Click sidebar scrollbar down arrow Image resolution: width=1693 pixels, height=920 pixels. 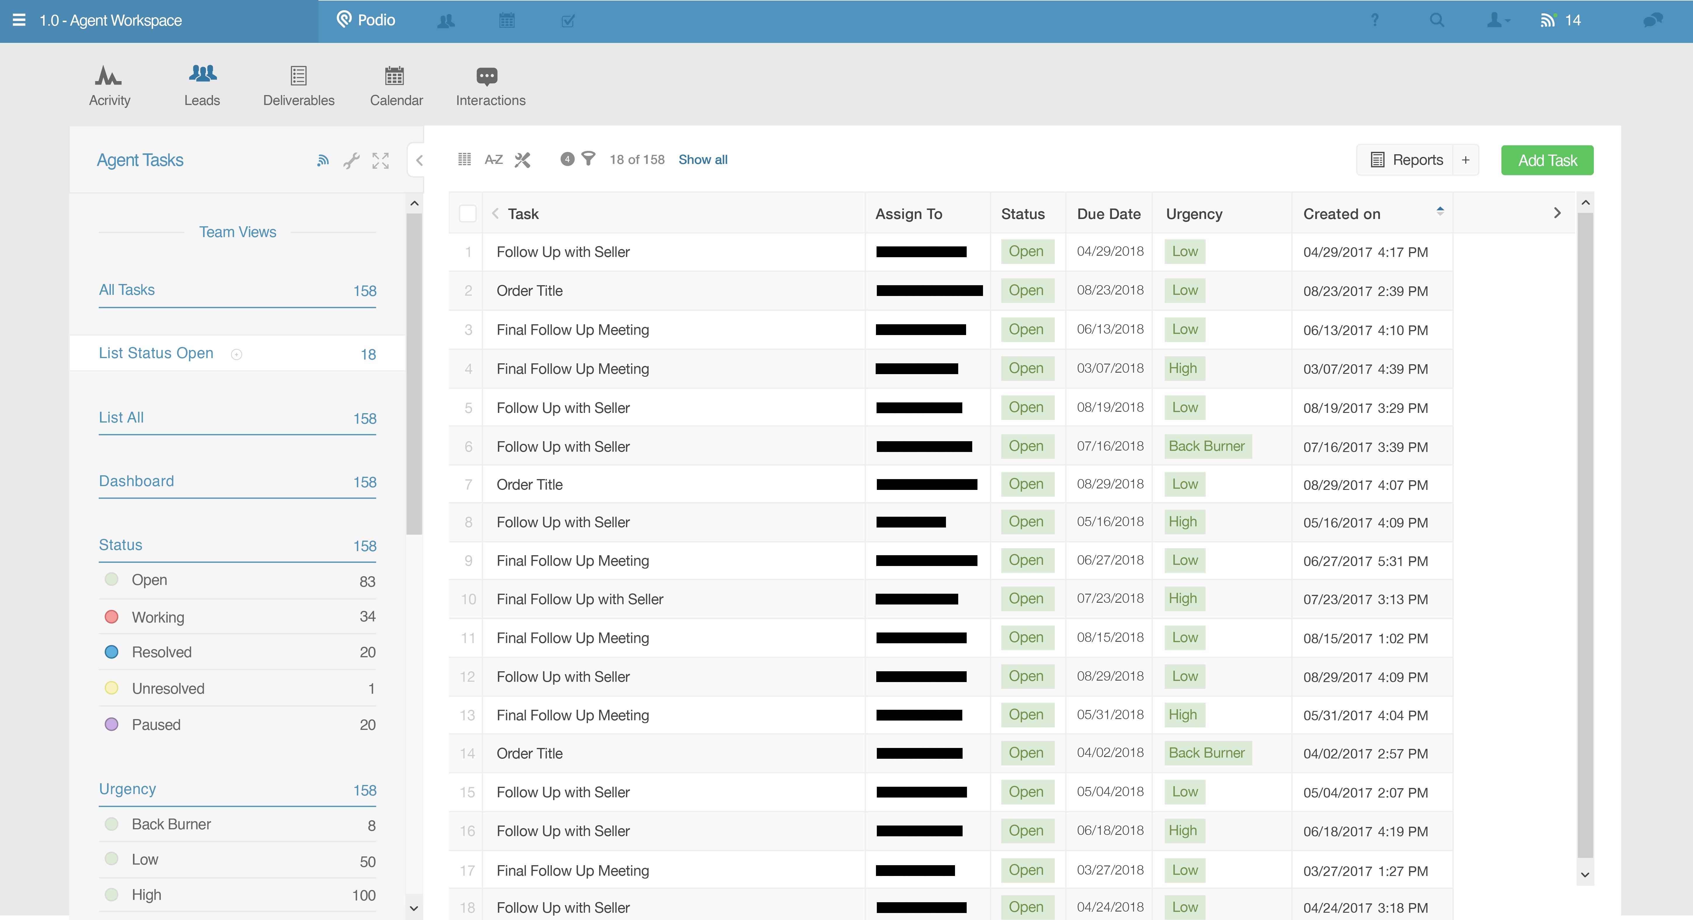click(x=414, y=908)
